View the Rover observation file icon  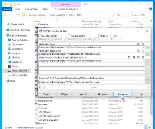[x=143, y=44]
